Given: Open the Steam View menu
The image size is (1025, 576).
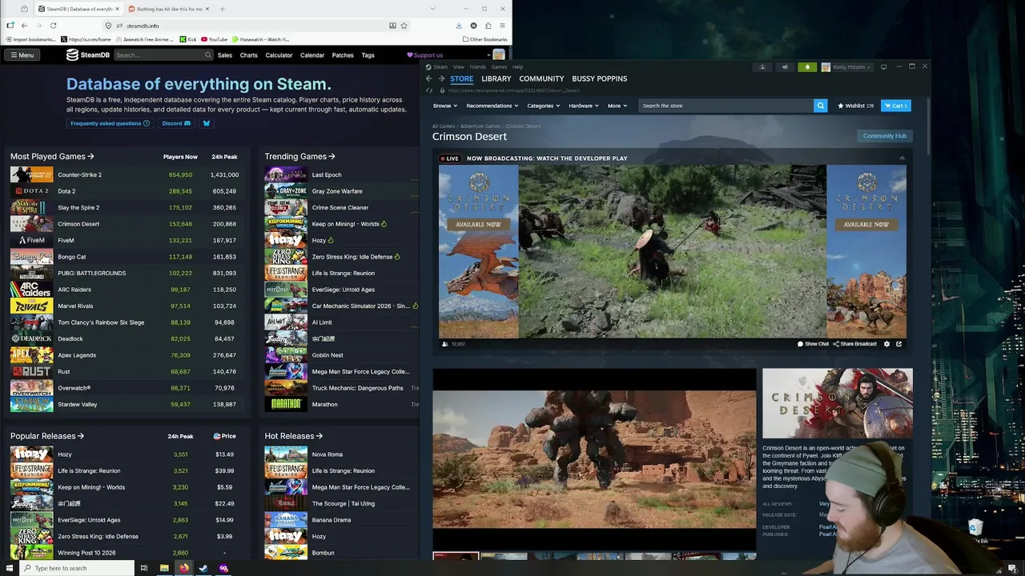Looking at the screenshot, I should click(x=458, y=67).
